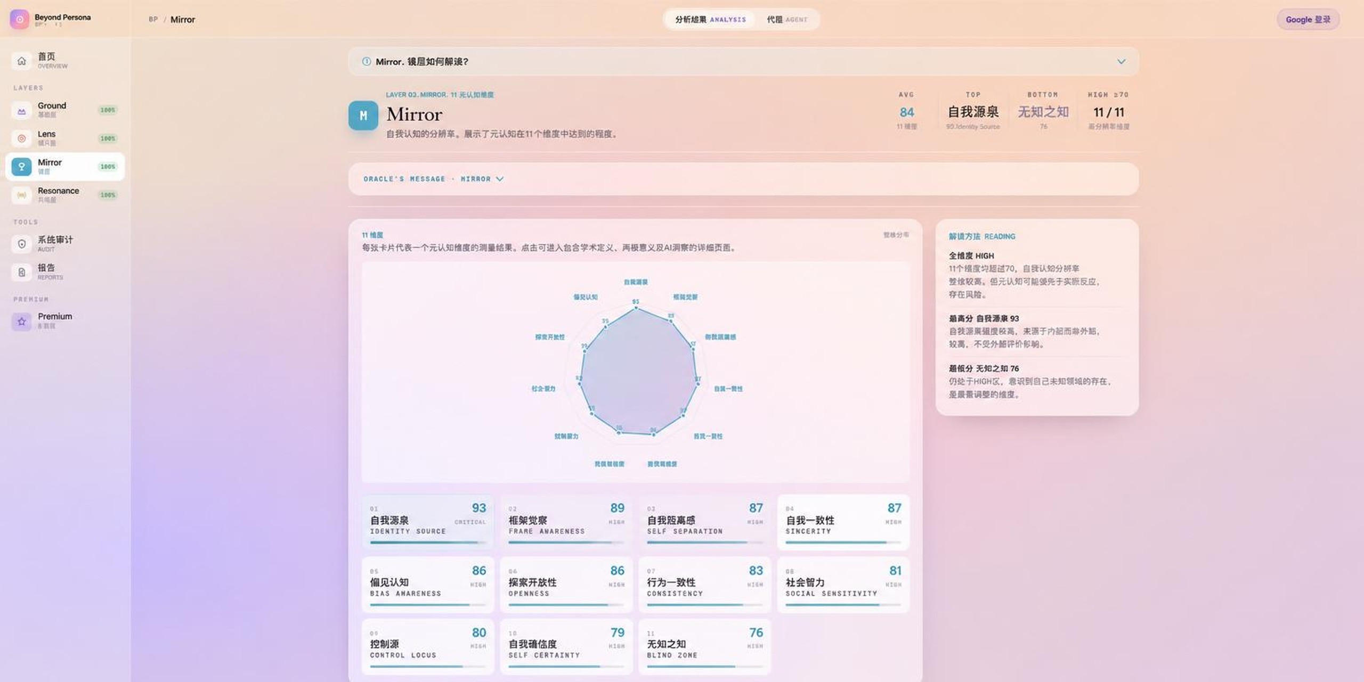1364x682 pixels.
Task: Click the Ground 100% completion badge
Action: (108, 110)
